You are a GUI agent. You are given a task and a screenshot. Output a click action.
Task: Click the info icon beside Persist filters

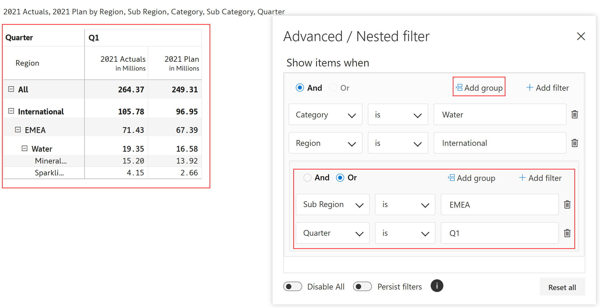tap(437, 286)
